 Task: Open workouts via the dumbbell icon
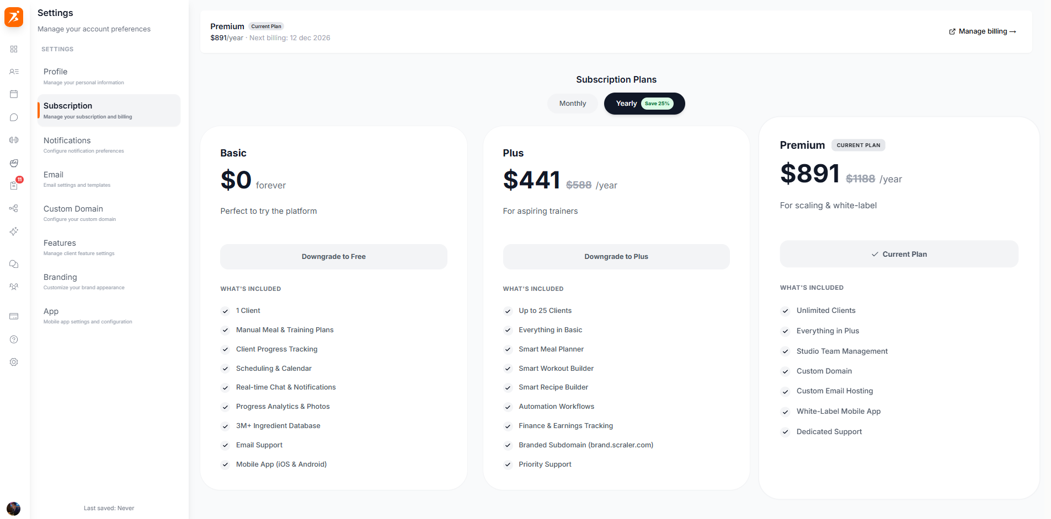coord(14,140)
